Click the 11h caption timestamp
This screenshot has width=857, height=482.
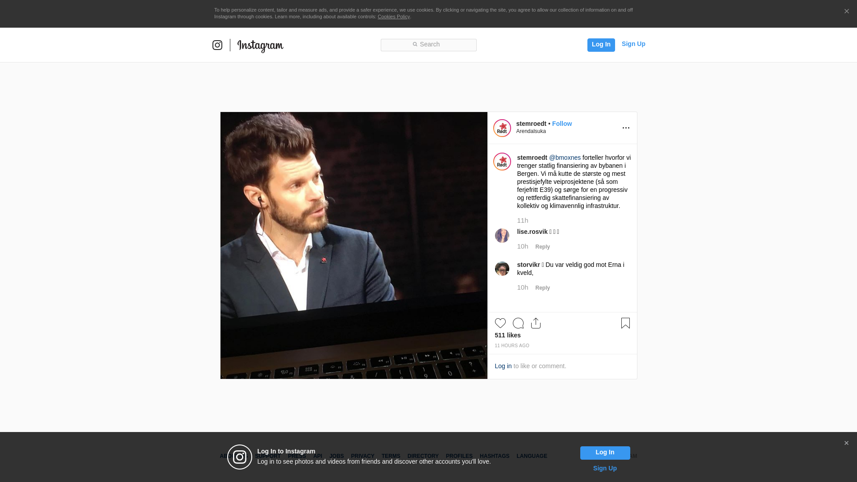tap(523, 220)
